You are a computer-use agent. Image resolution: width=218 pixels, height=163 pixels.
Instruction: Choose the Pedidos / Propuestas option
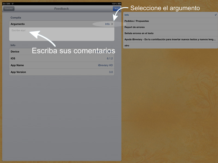click(x=163, y=21)
